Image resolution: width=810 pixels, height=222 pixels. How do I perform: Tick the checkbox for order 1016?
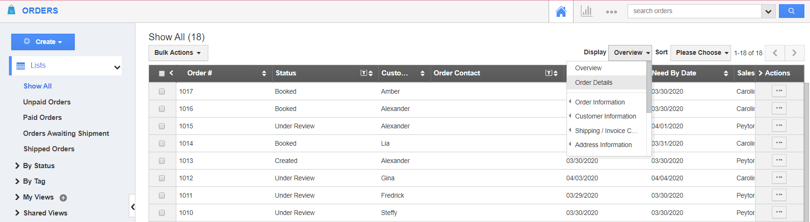click(x=162, y=109)
